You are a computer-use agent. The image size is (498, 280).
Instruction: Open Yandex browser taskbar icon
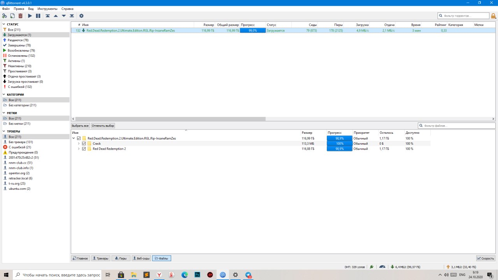(x=159, y=275)
